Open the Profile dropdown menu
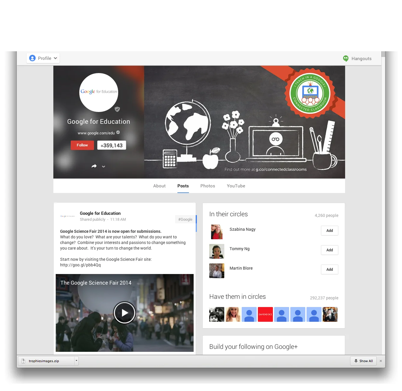This screenshot has width=402, height=391. click(x=43, y=58)
